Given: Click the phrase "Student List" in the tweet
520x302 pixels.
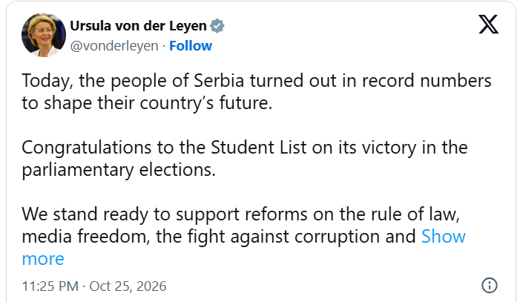Looking at the screenshot, I should [259, 148].
